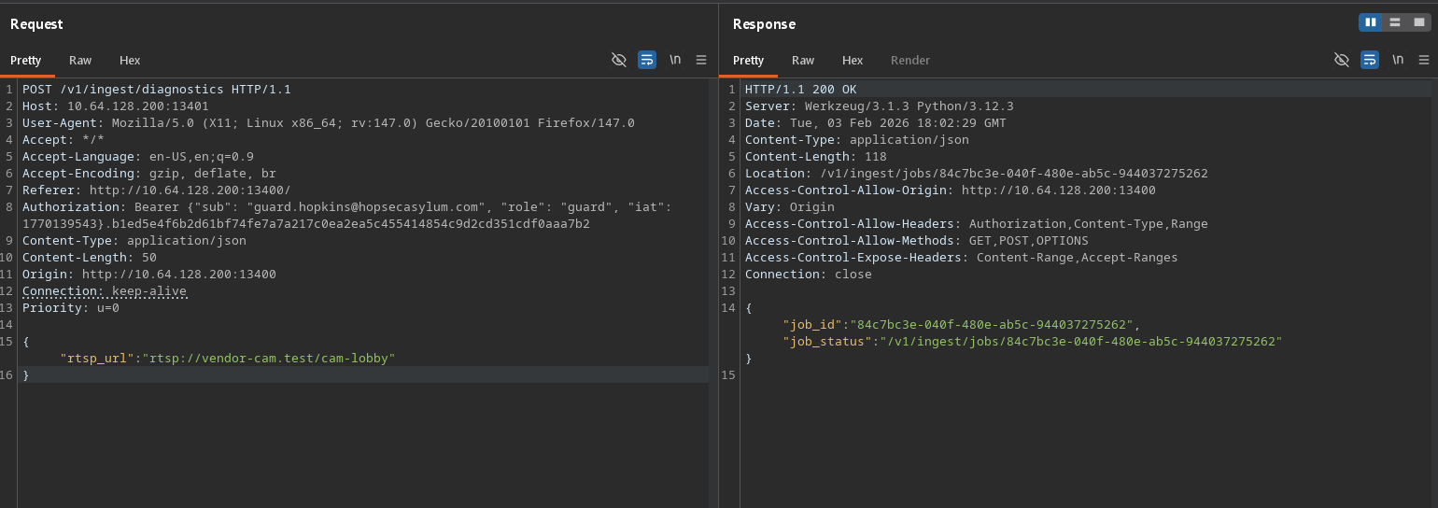1438x508 pixels.
Task: Switch Response view to Raw tab
Action: pyautogui.click(x=803, y=60)
